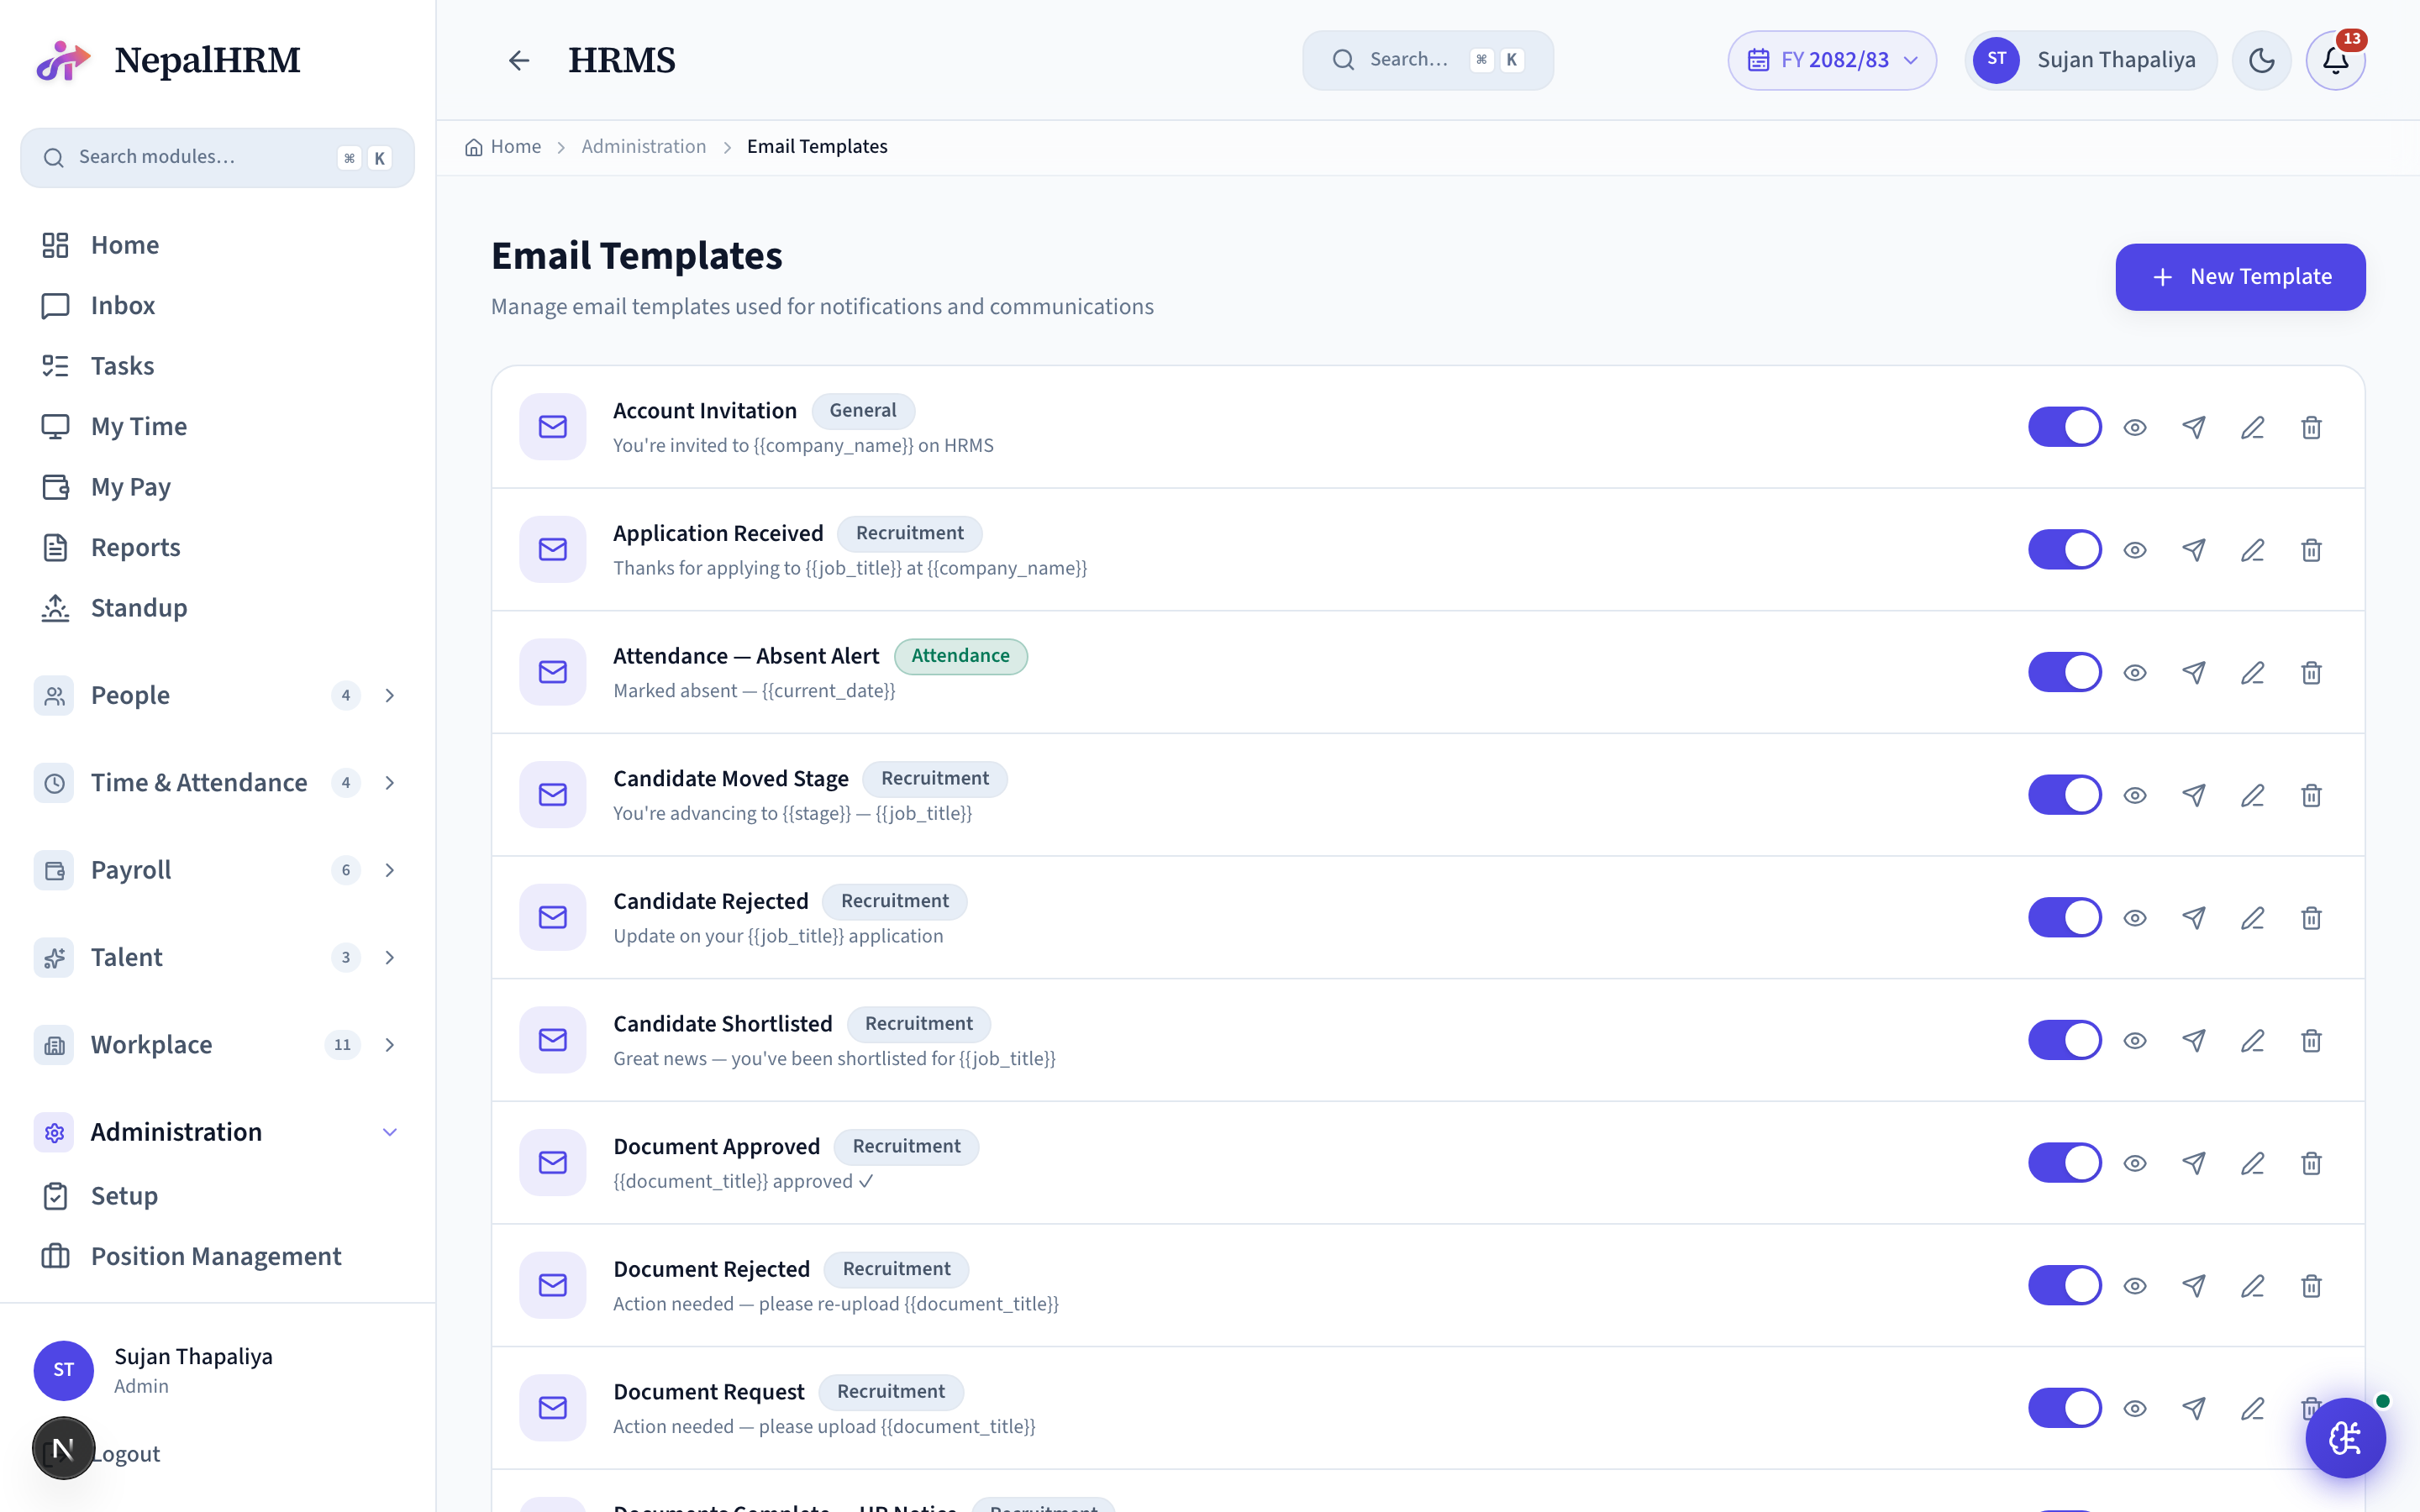Screen dimensions: 2420x1512
Task: Disable the Document Rejected template toggle
Action: click(2064, 1286)
